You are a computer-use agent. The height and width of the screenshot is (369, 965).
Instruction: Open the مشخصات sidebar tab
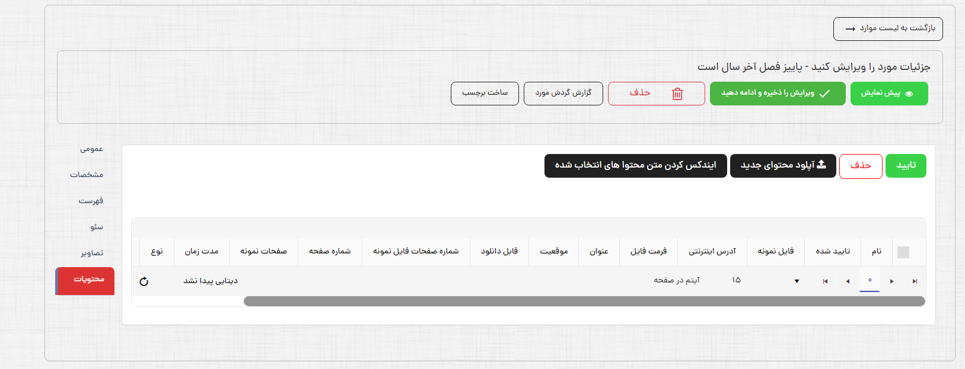[x=87, y=175]
